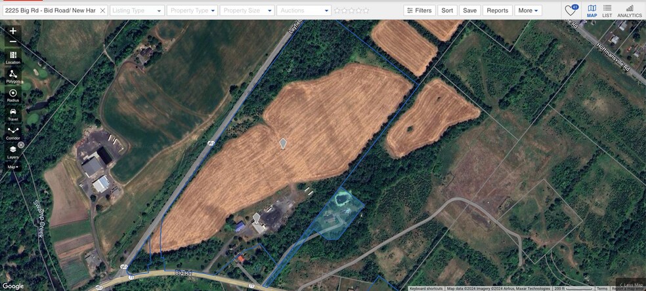Dismiss the Layers overlay with X
646x291 pixels.
coord(21,145)
